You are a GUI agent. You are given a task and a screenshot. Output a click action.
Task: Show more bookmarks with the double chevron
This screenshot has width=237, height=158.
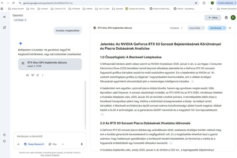pyautogui.click(x=211, y=9)
